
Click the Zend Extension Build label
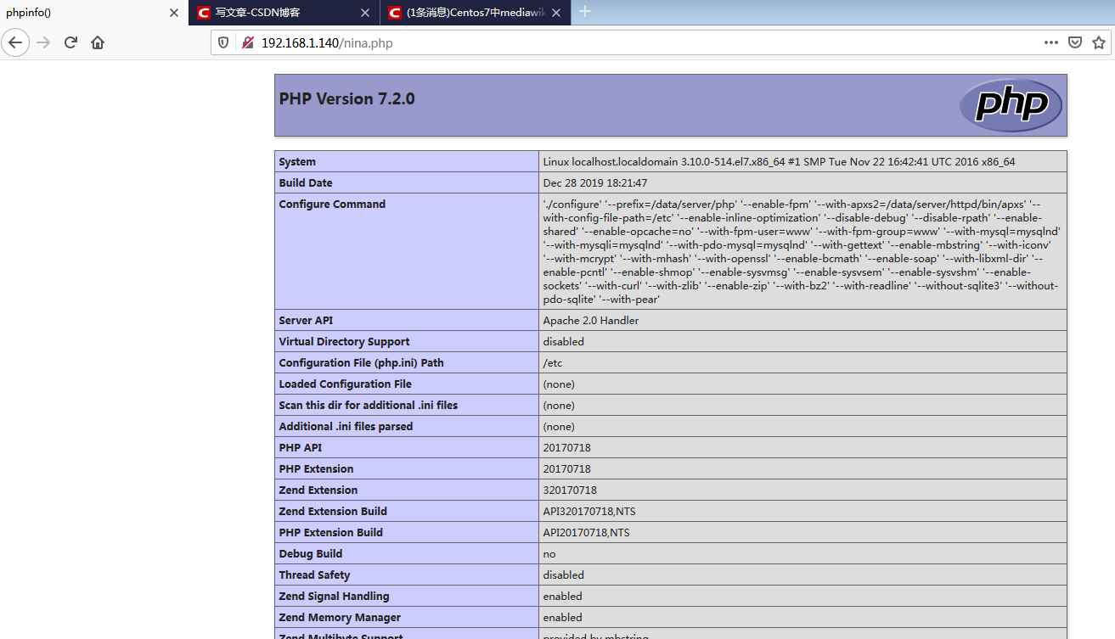(333, 512)
